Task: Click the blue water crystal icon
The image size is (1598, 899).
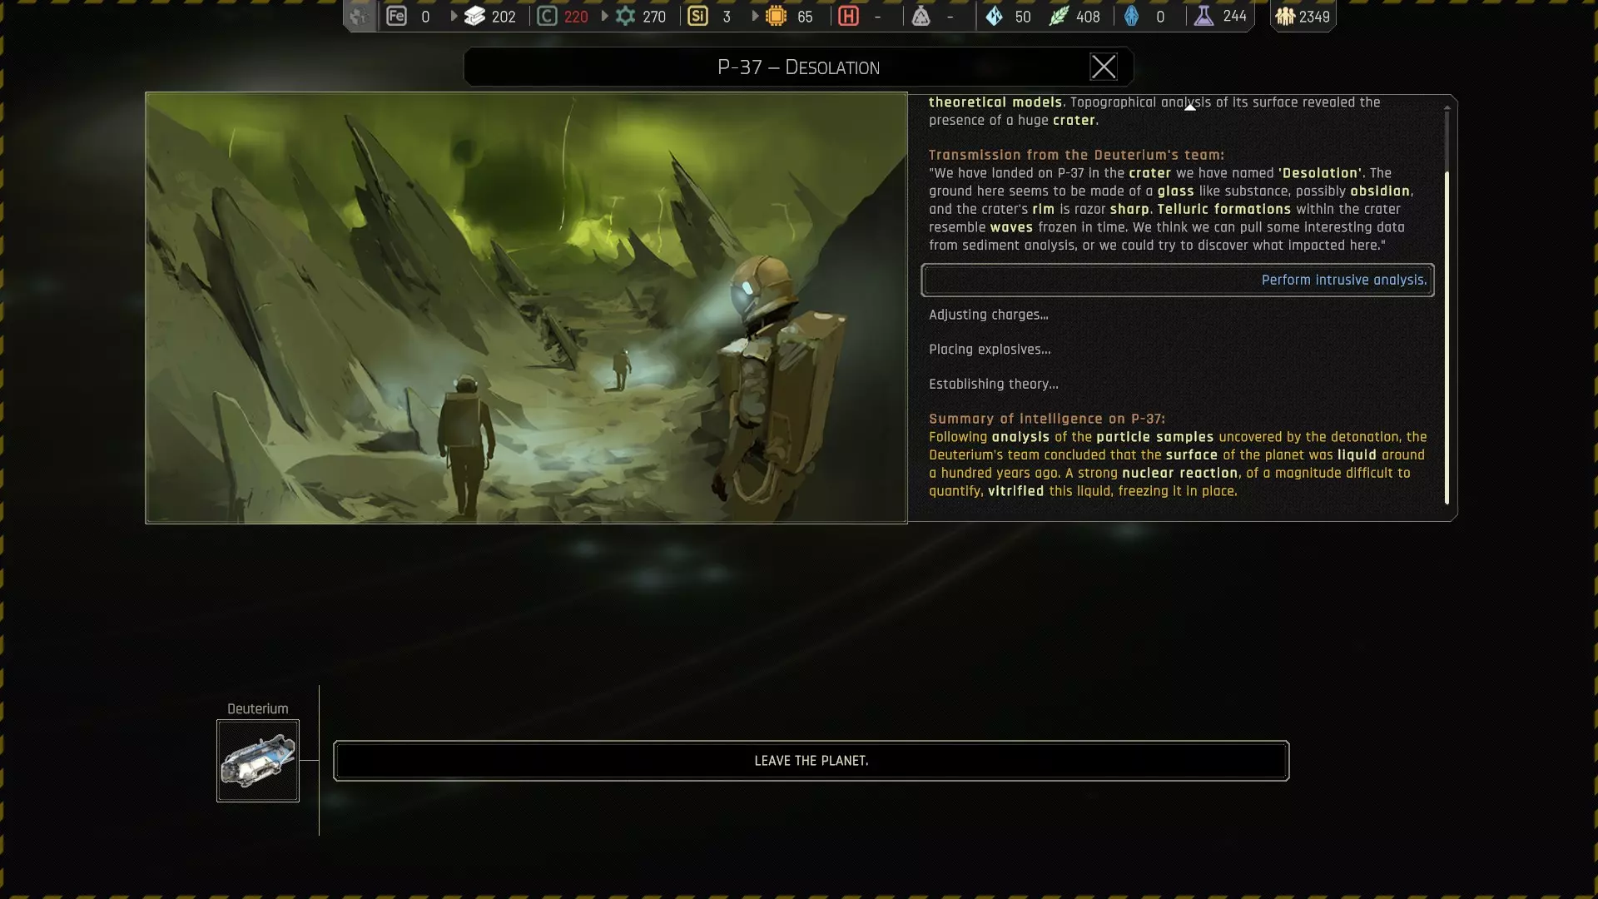Action: point(994,16)
